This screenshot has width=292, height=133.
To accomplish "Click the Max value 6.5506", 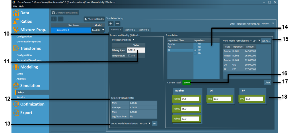I will click(143, 112).
